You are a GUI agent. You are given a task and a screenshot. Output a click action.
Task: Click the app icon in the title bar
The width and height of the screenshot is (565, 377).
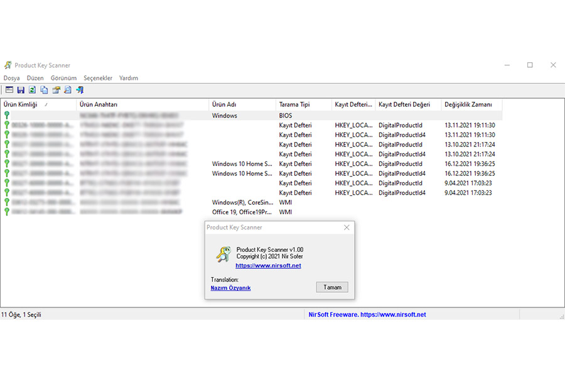coord(8,65)
